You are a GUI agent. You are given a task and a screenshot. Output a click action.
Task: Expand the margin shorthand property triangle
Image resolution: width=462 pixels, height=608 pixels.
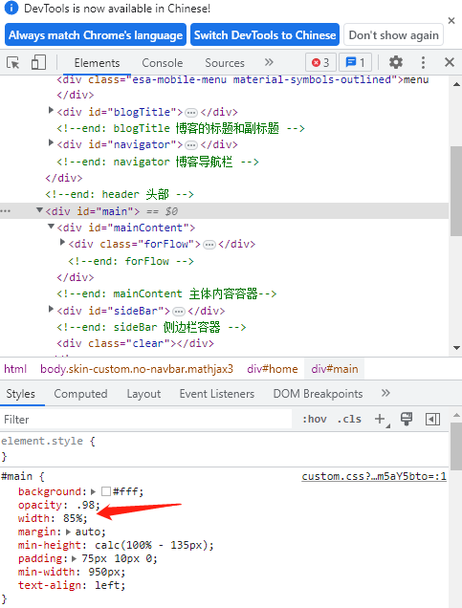(69, 532)
